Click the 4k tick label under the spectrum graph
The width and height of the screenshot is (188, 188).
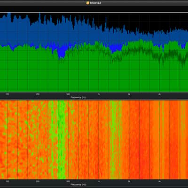(x=159, y=94)
